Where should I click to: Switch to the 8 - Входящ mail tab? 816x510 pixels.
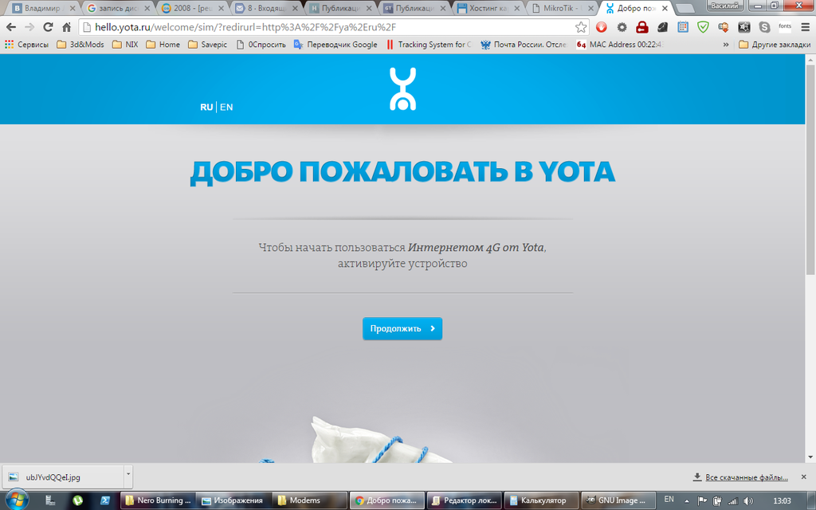[x=265, y=8]
